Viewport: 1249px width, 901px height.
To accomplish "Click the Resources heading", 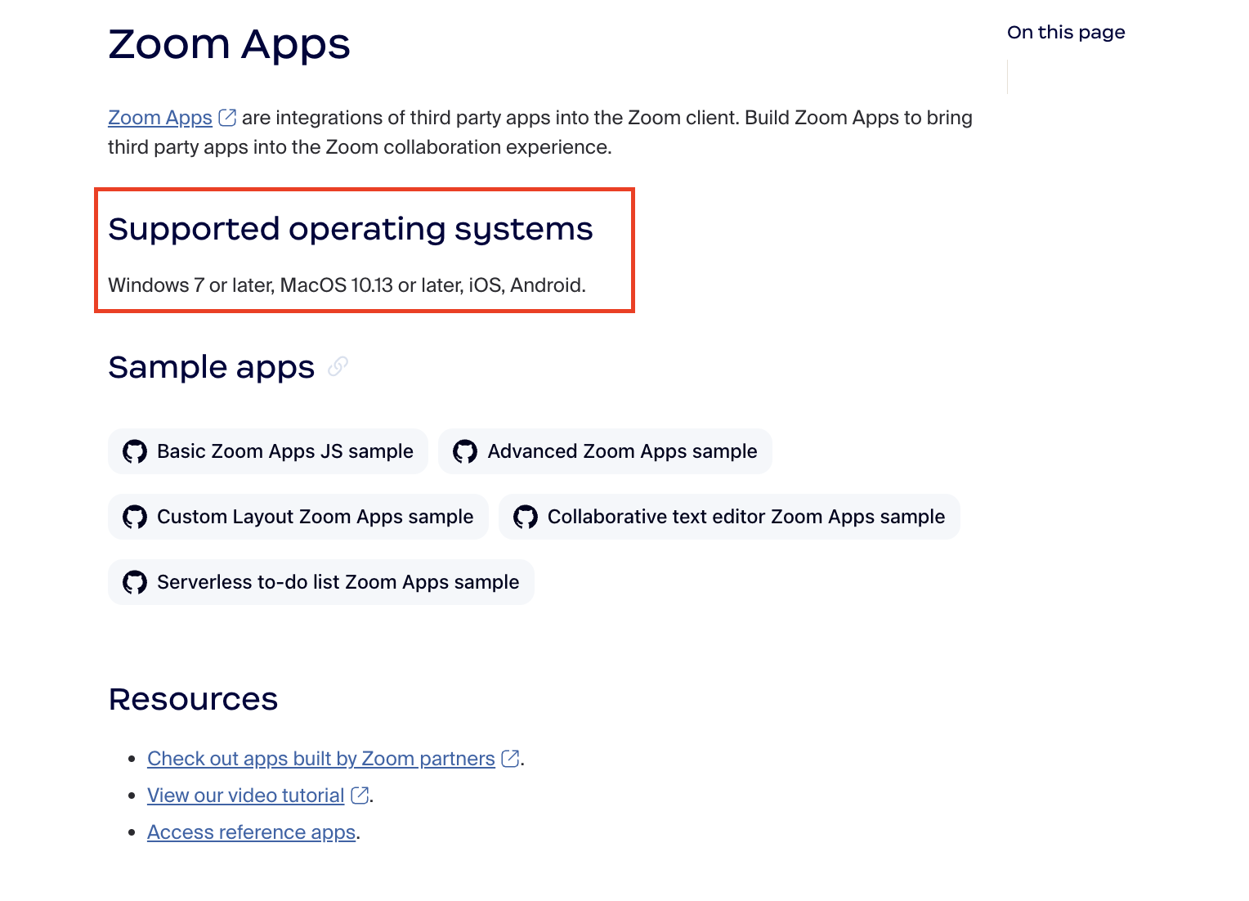I will tap(194, 700).
